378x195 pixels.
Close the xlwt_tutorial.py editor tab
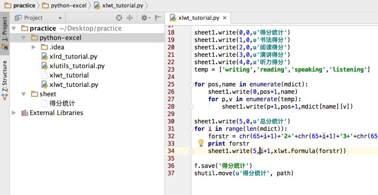tap(225, 18)
